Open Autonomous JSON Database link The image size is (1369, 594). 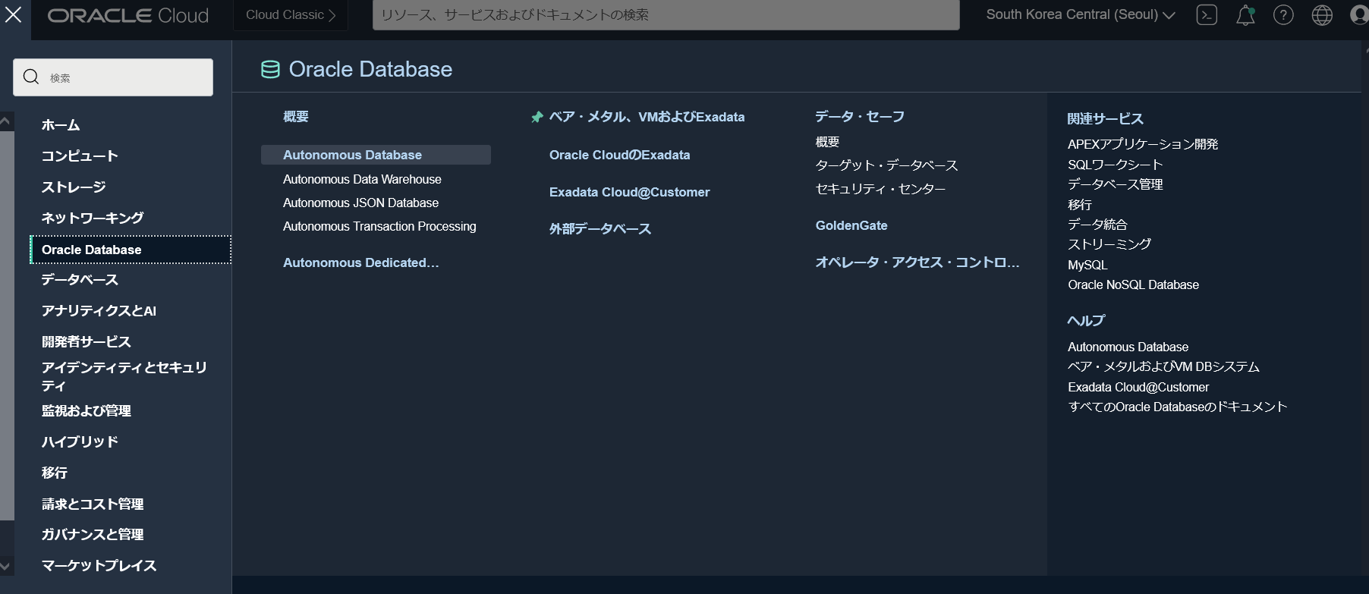(x=360, y=203)
